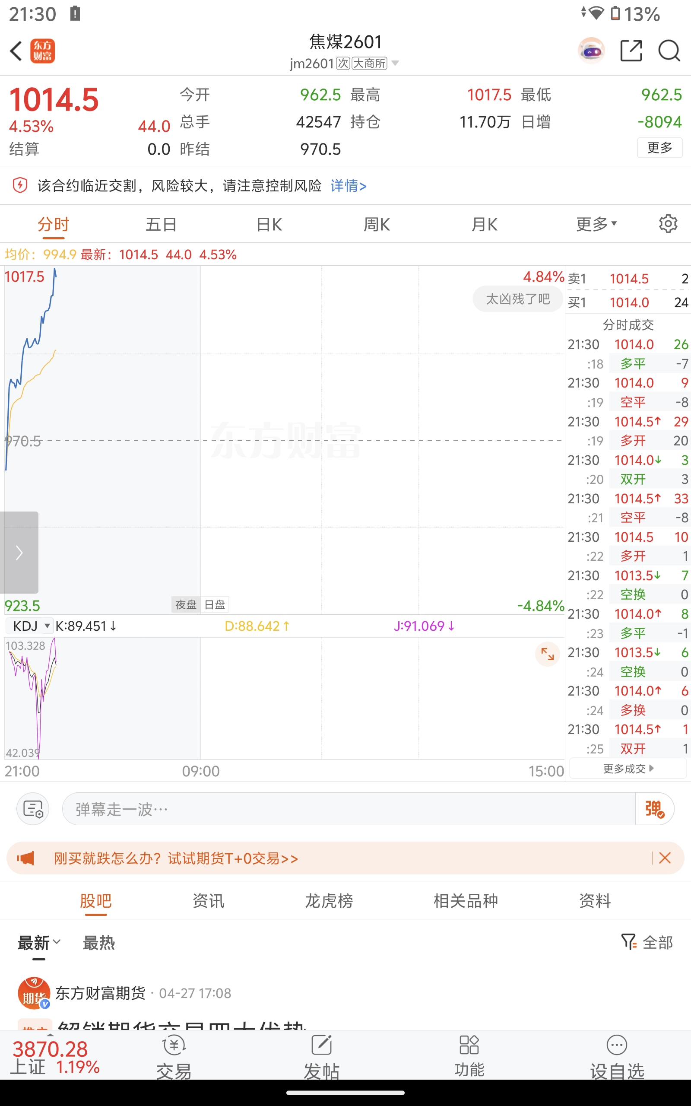Tap the back arrow icon

pyautogui.click(x=16, y=51)
